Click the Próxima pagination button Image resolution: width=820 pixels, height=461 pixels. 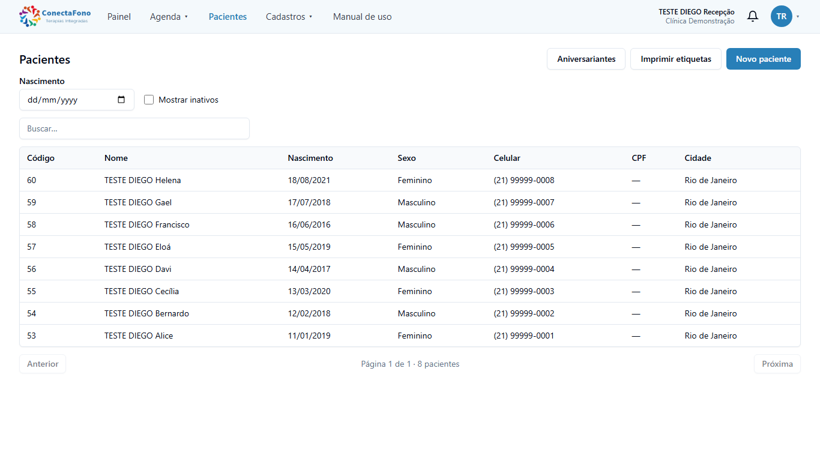point(777,364)
